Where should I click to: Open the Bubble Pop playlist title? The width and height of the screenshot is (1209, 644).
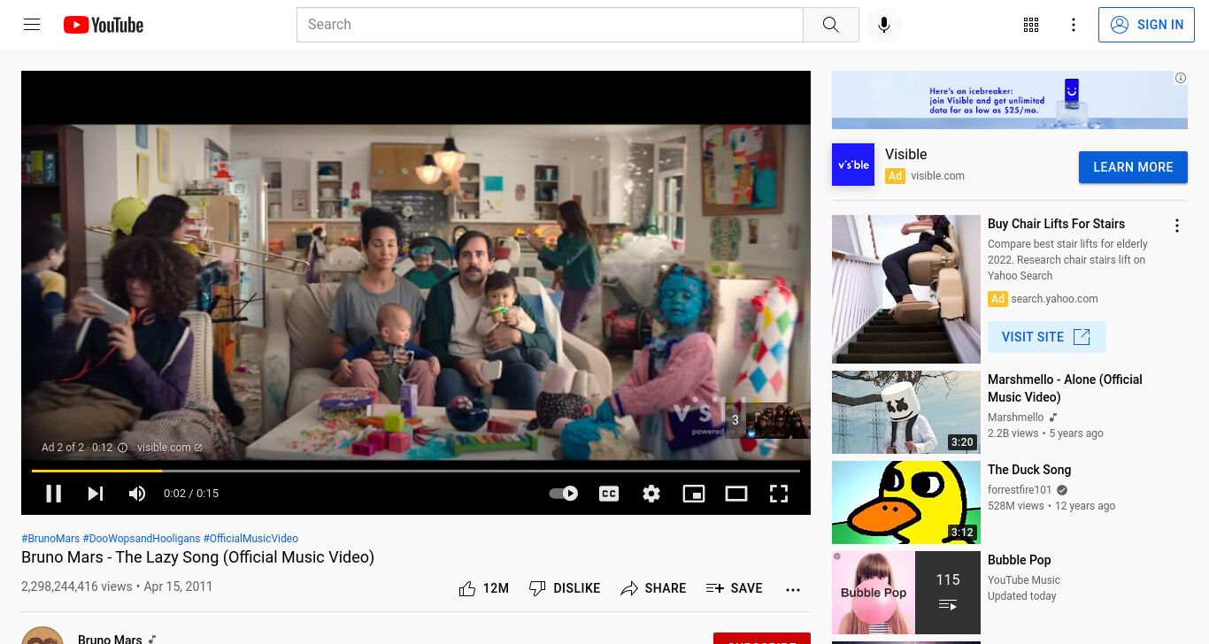[1020, 560]
